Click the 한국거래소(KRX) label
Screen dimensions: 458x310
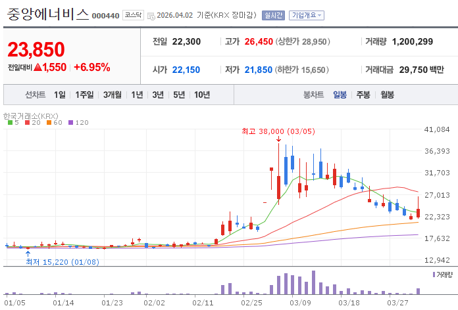pyautogui.click(x=31, y=116)
